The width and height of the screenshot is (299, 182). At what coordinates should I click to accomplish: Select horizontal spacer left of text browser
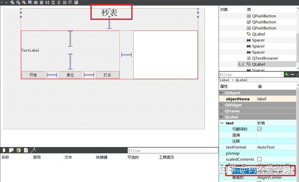pos(127,55)
